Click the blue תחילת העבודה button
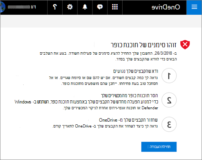The image size is (202, 160). [x=159, y=147]
